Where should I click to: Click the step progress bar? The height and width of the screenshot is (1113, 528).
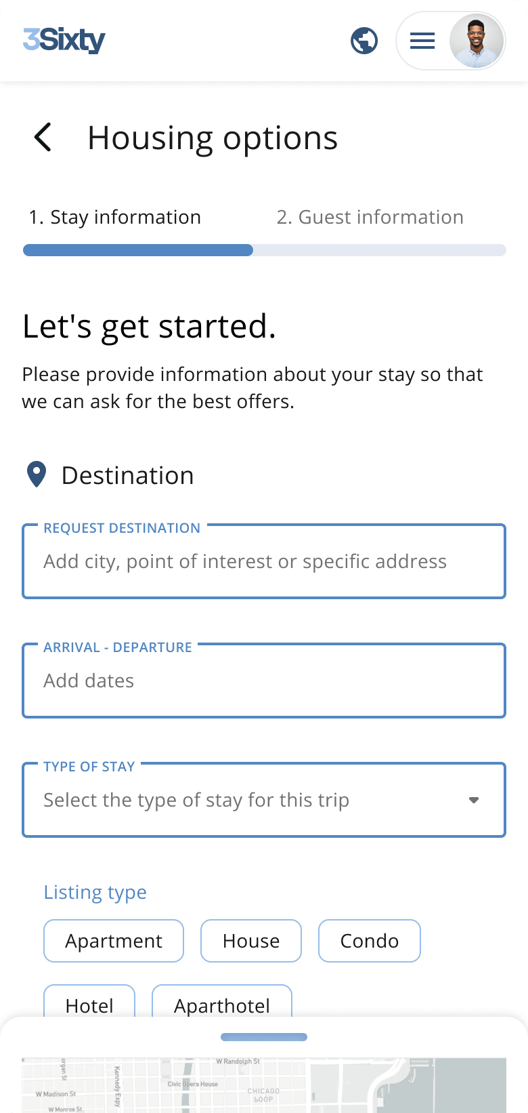click(x=264, y=250)
